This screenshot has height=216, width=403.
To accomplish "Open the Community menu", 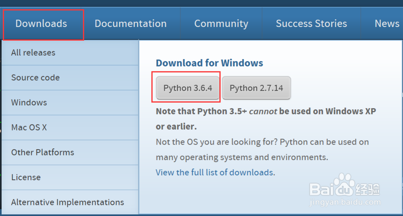I will pyautogui.click(x=221, y=23).
